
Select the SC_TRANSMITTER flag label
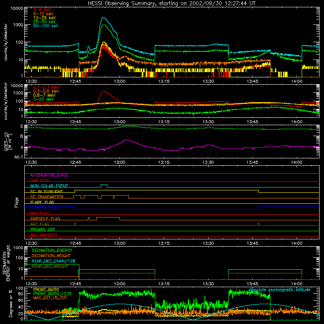coord(47,197)
